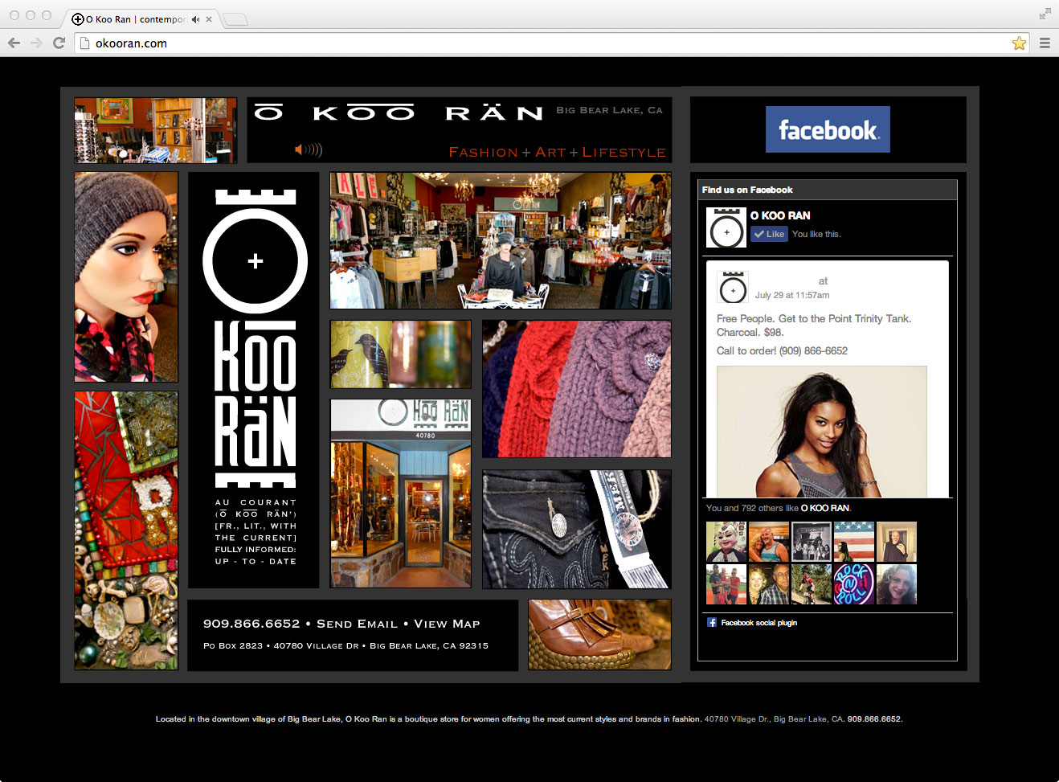Click the Facebook social plugin icon

coord(712,623)
